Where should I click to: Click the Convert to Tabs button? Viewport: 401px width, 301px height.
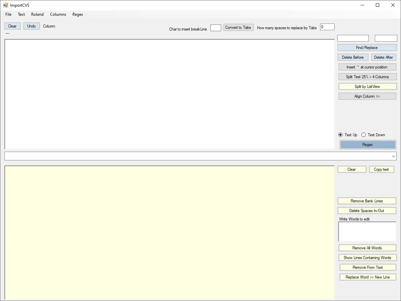point(238,28)
